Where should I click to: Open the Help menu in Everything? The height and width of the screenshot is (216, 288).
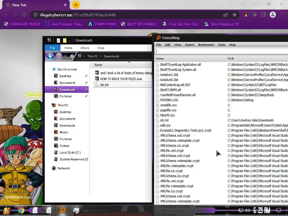coord(232,45)
